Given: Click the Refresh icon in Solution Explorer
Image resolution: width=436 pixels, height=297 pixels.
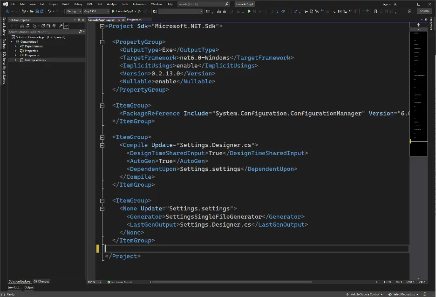Looking at the screenshot, I should coord(42,26).
